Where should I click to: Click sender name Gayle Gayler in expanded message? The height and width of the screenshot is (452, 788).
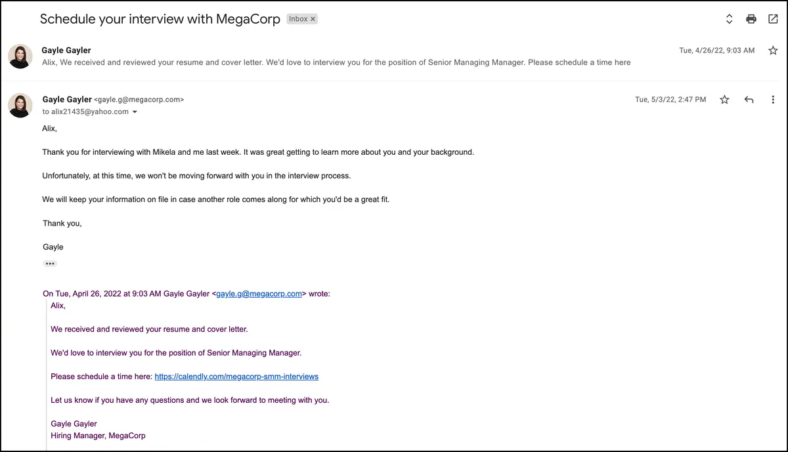67,100
